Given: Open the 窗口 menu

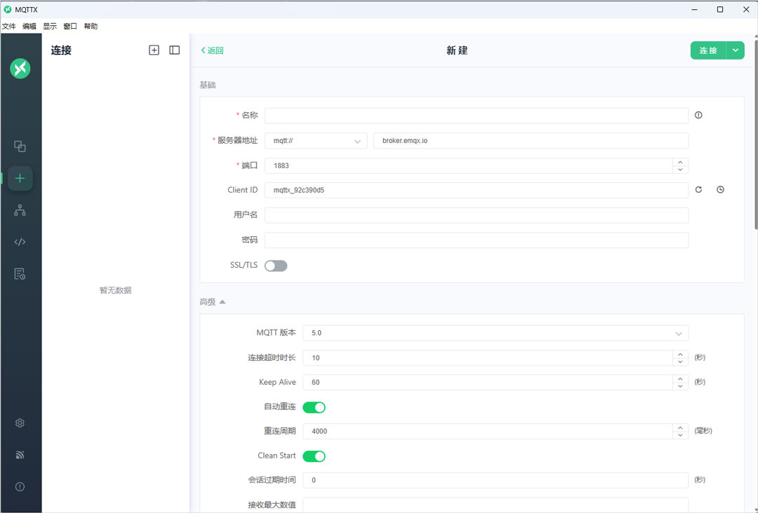Looking at the screenshot, I should [x=70, y=26].
